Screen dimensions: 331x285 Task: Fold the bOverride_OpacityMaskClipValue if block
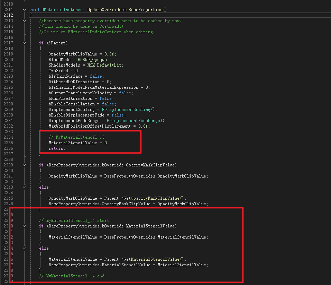coord(24,165)
